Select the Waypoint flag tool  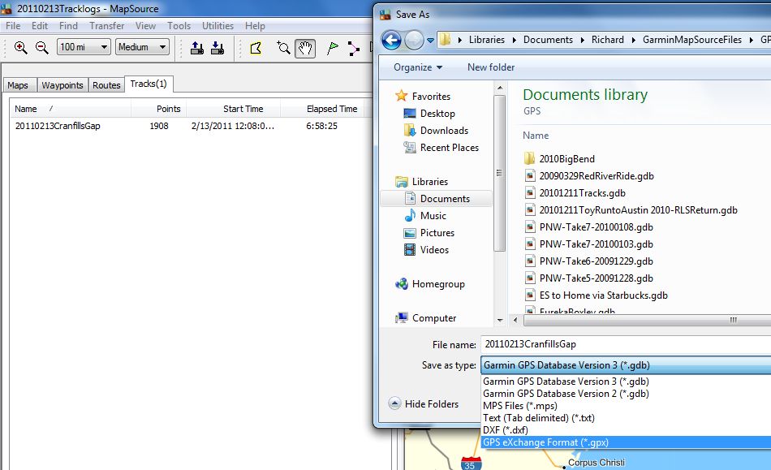(333, 48)
